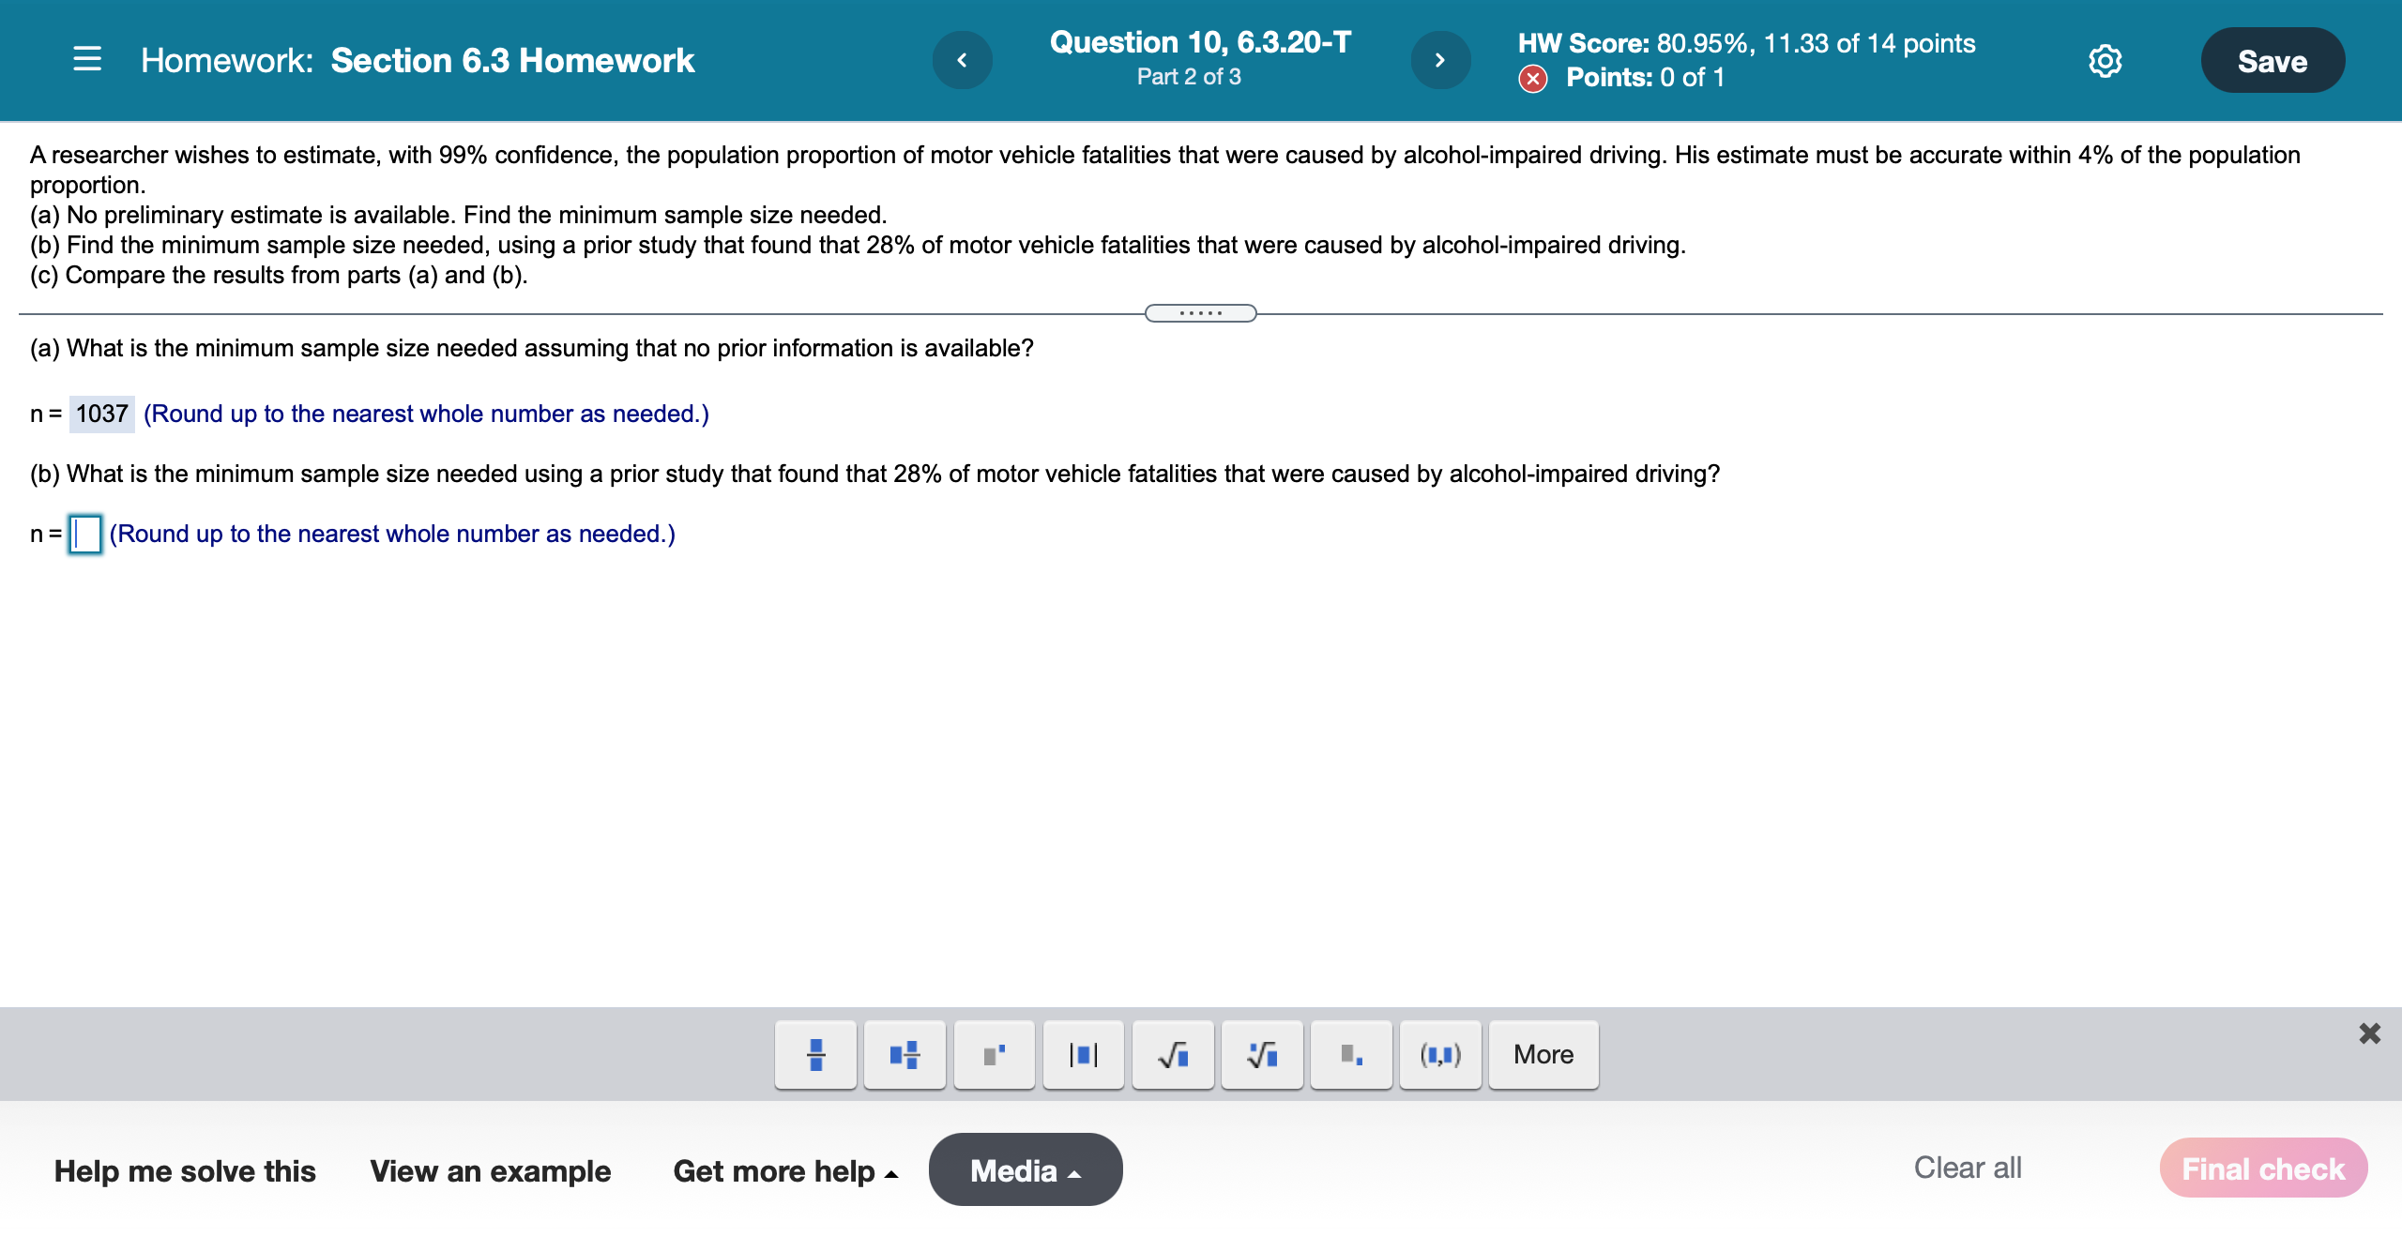Click the Save button
Viewport: 2402px width, 1236px height.
(2272, 61)
